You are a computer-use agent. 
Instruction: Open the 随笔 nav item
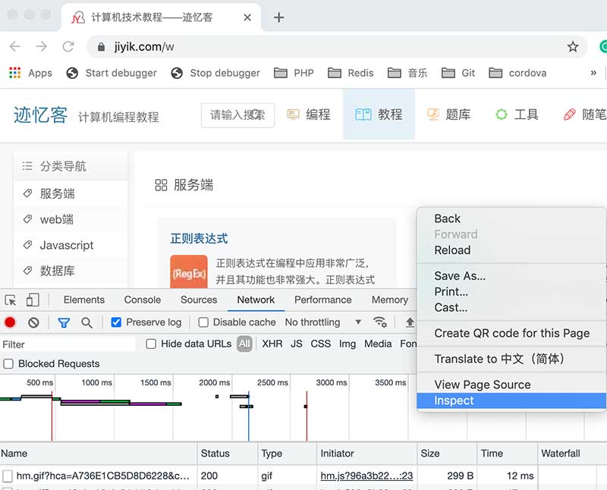(x=584, y=115)
